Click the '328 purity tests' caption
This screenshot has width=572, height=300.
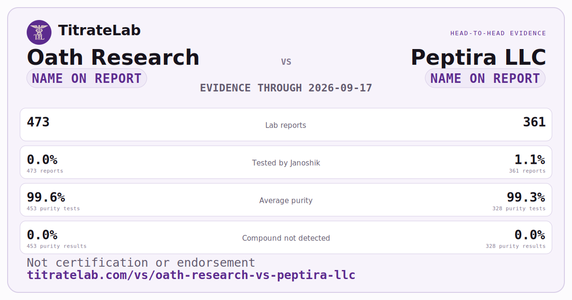pyautogui.click(x=519, y=209)
